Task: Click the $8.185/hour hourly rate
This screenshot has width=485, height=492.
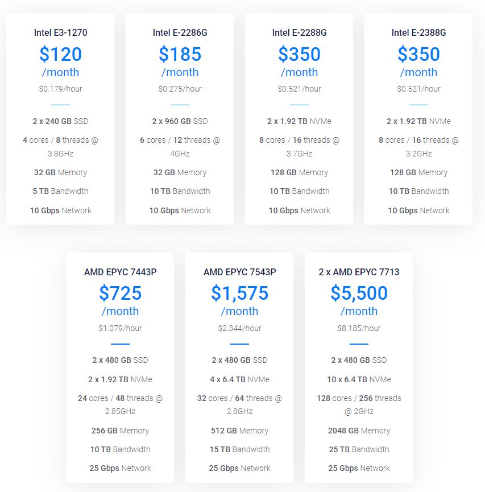Action: [x=359, y=328]
